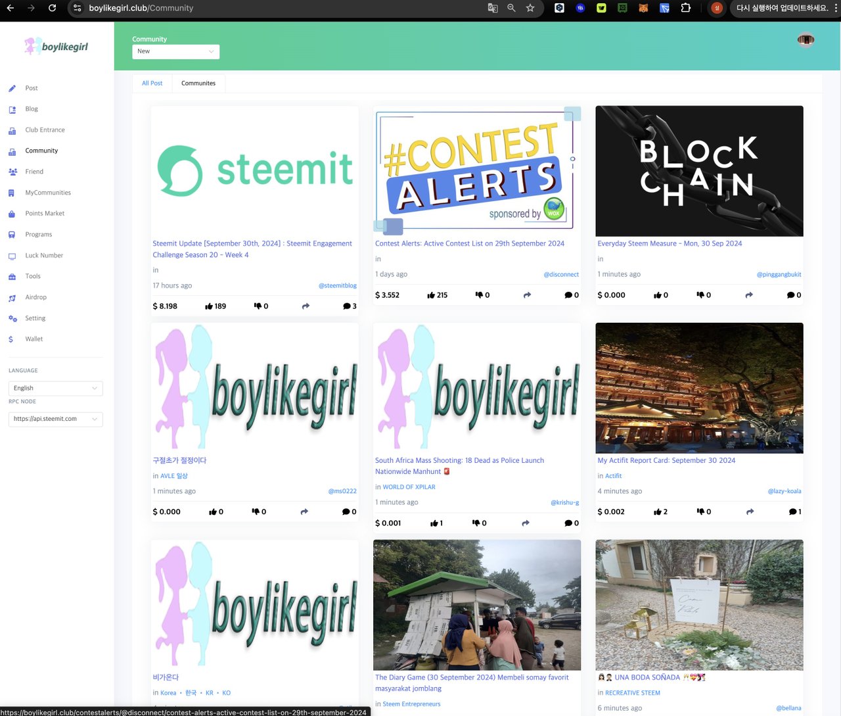Open Tools in the sidebar

click(33, 276)
